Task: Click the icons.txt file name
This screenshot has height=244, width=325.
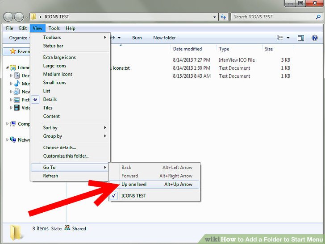Action: (121, 68)
